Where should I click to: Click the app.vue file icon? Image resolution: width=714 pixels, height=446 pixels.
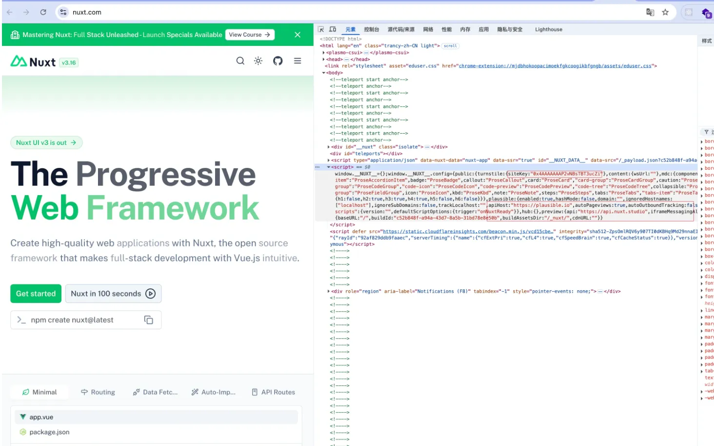[23, 417]
